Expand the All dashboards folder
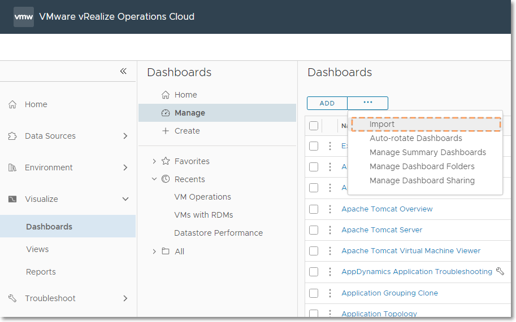 (154, 252)
